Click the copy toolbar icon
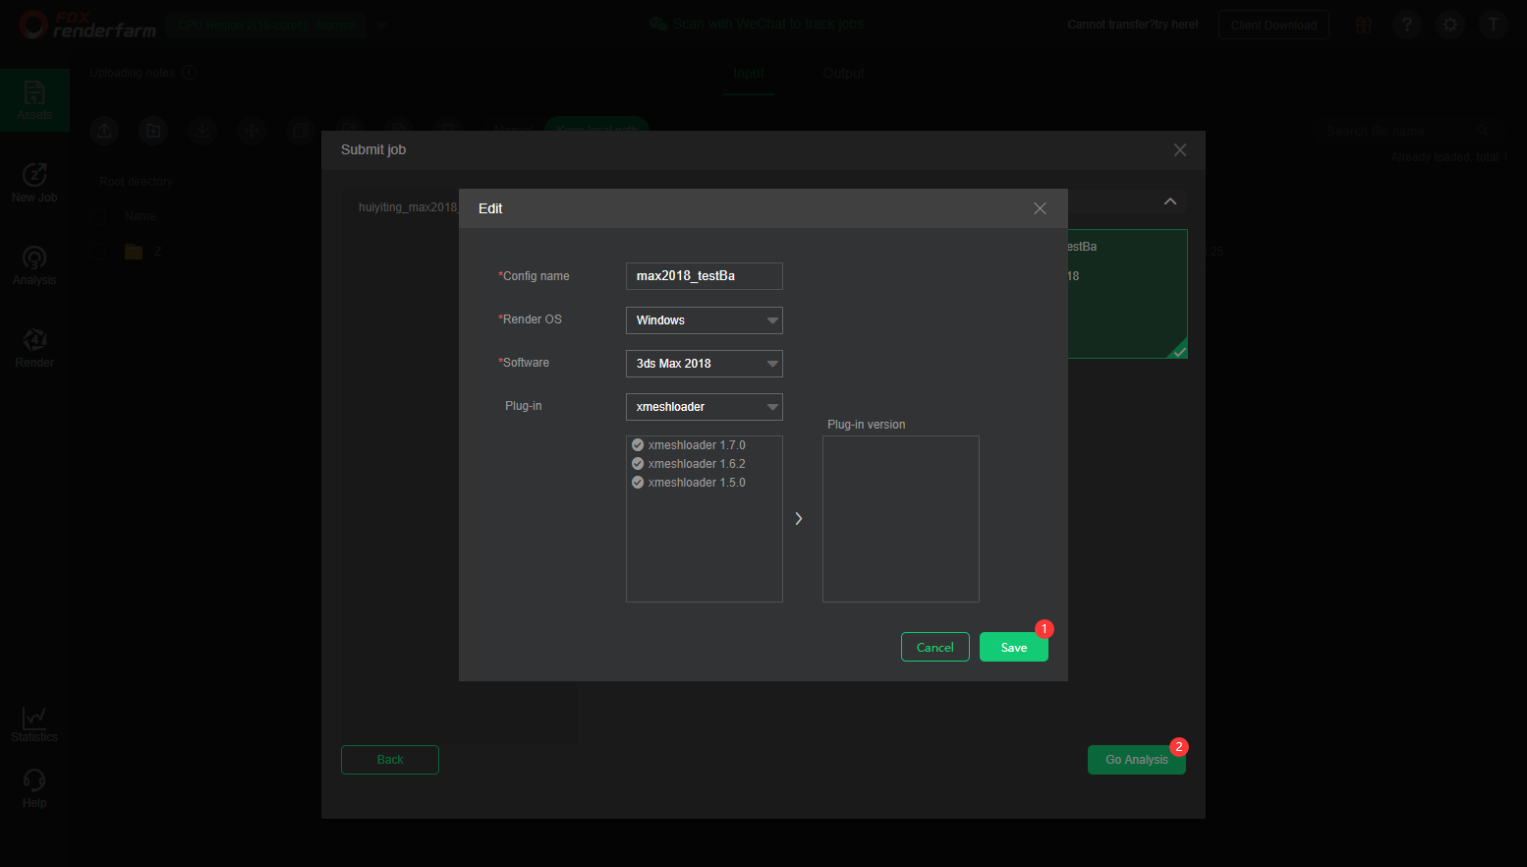 [301, 131]
